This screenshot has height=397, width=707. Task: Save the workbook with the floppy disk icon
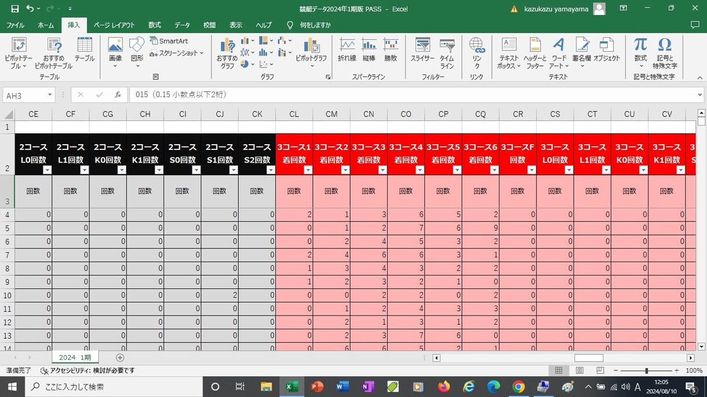pos(15,9)
